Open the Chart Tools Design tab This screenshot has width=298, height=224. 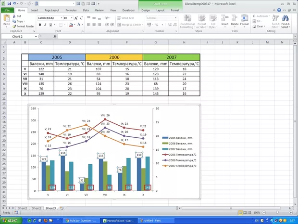coord(146,10)
